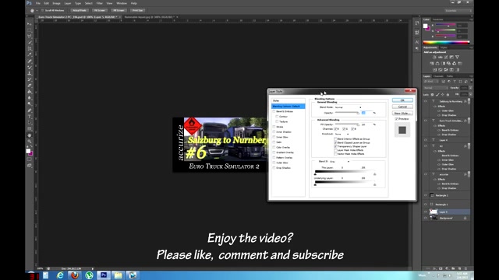This screenshot has width=499, height=280.
Task: Open the Blend If channel dropdown
Action: [x=340, y=162]
